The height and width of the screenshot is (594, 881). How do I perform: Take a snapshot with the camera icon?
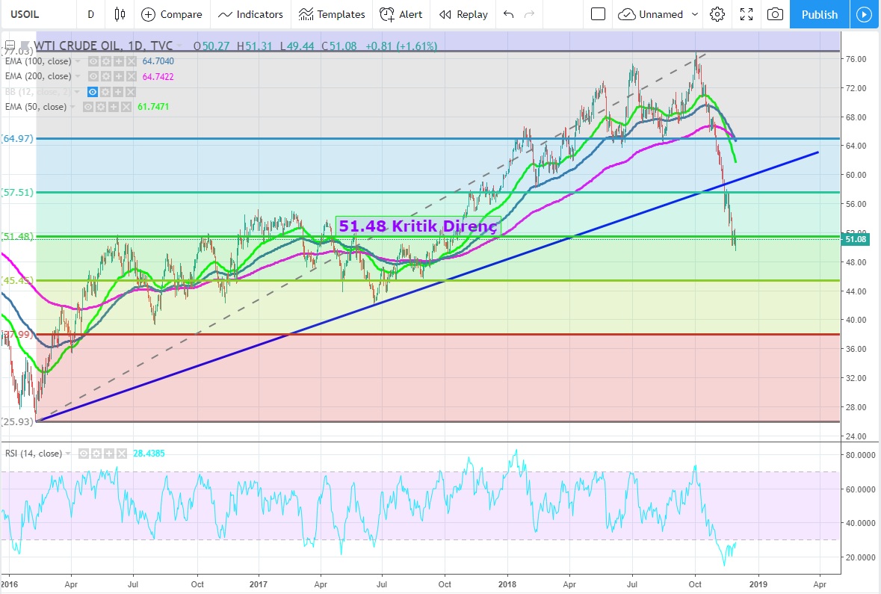point(776,14)
